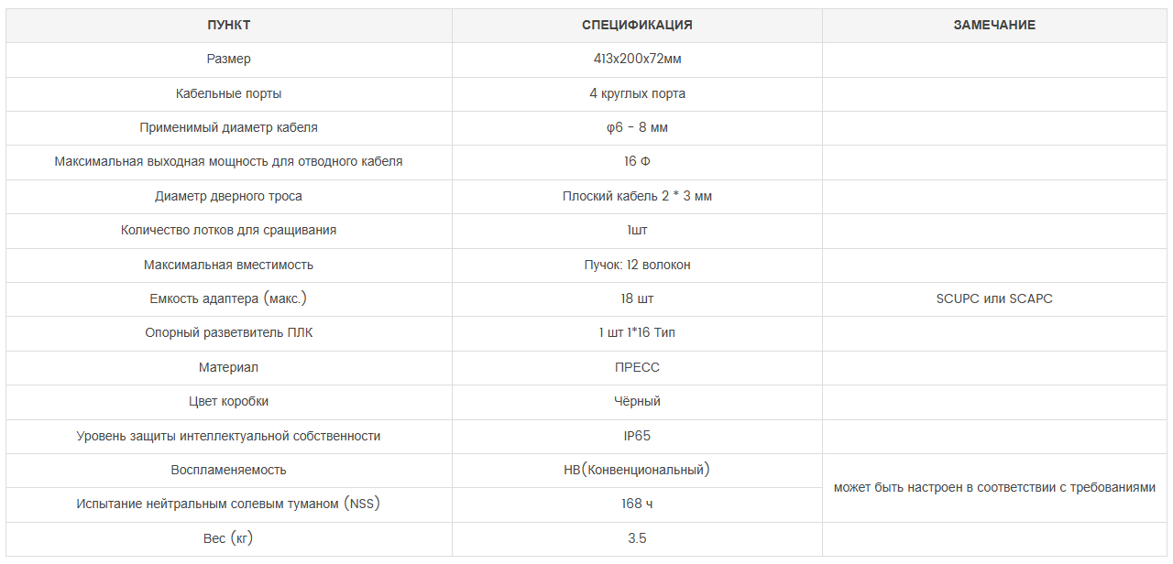
Task: Select the может быть настроен remark text
Action: (x=994, y=487)
